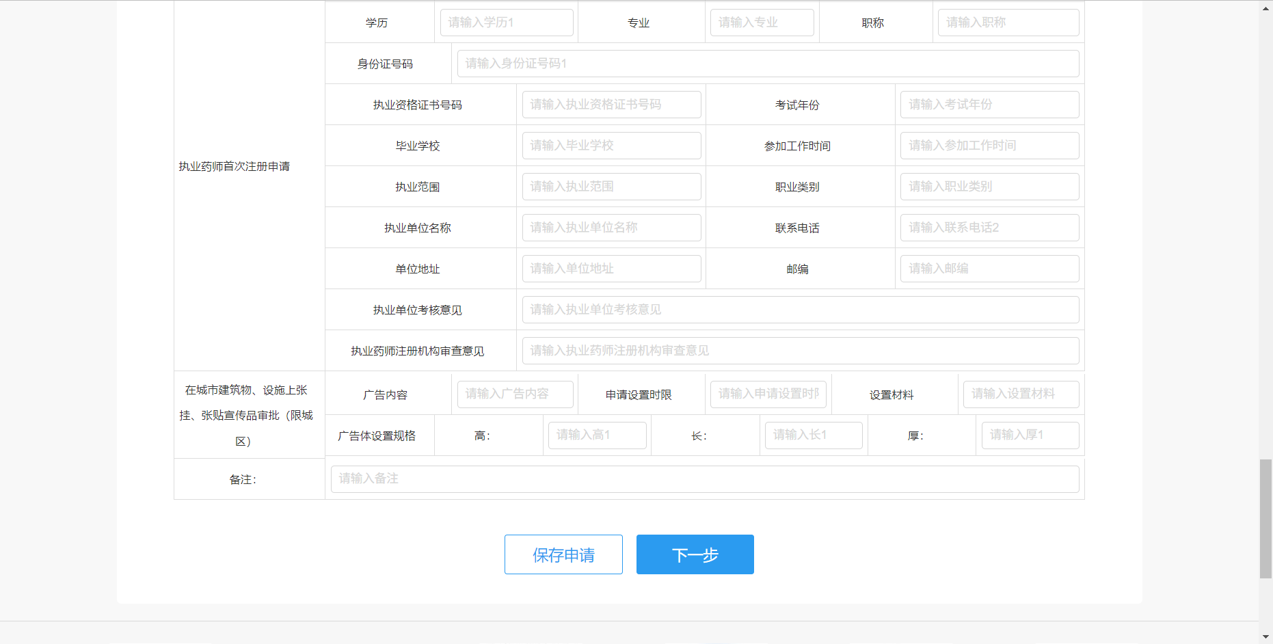
Task: Click the 考试年份 input field
Action: [x=989, y=105]
